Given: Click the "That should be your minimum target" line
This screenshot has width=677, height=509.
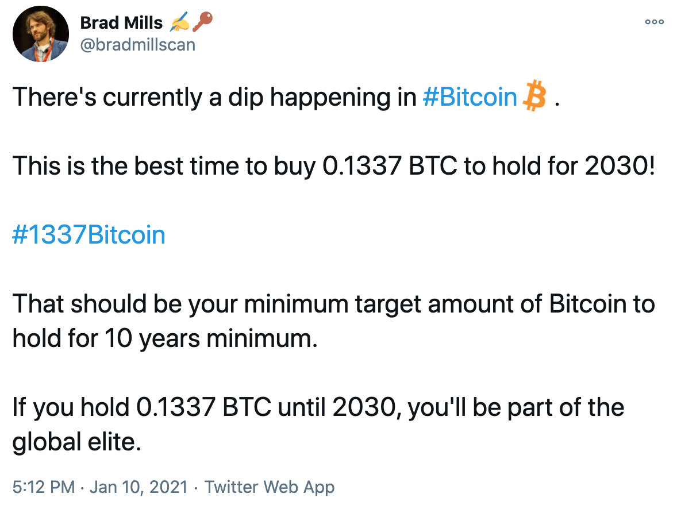Looking at the screenshot, I should [333, 304].
